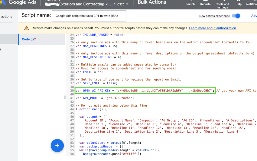
Task: Click the 'actions' item in left sidebar
Action: (6, 17)
